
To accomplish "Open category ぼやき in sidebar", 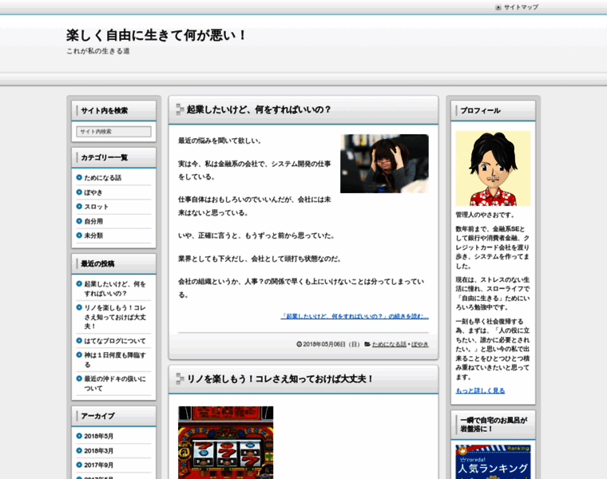I will (x=93, y=192).
